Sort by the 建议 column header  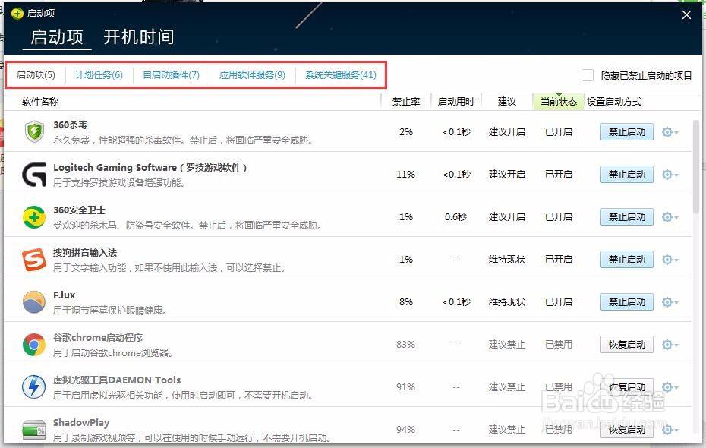pyautogui.click(x=506, y=102)
